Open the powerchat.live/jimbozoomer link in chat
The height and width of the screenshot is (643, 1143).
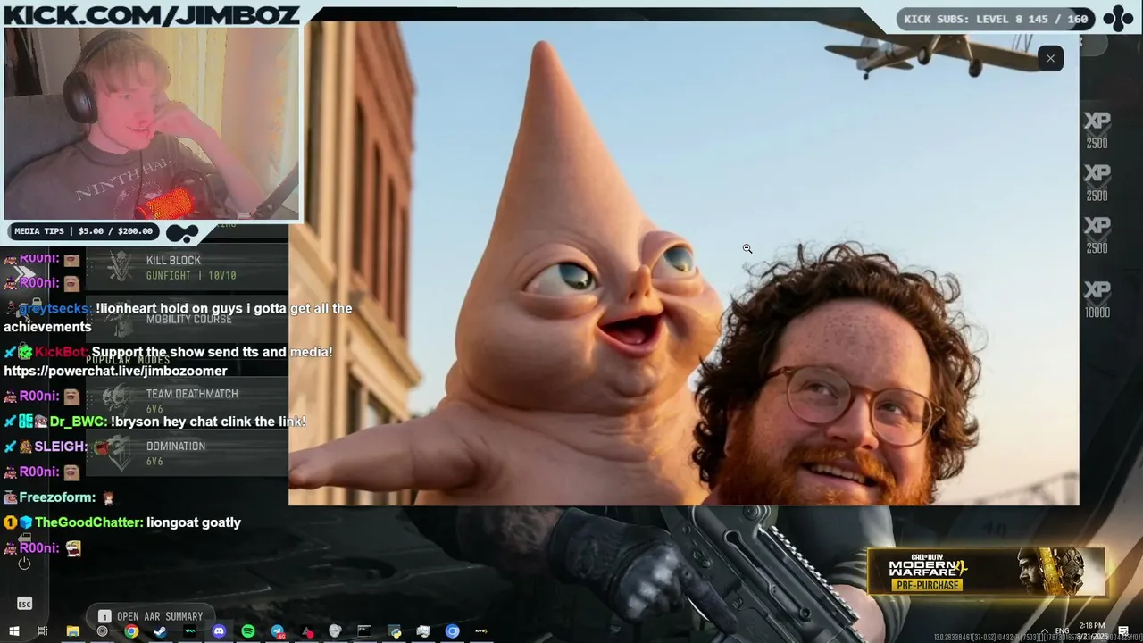115,371
